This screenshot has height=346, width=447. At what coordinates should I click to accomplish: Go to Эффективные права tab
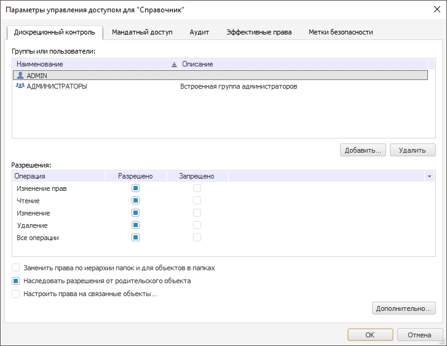pyautogui.click(x=259, y=32)
